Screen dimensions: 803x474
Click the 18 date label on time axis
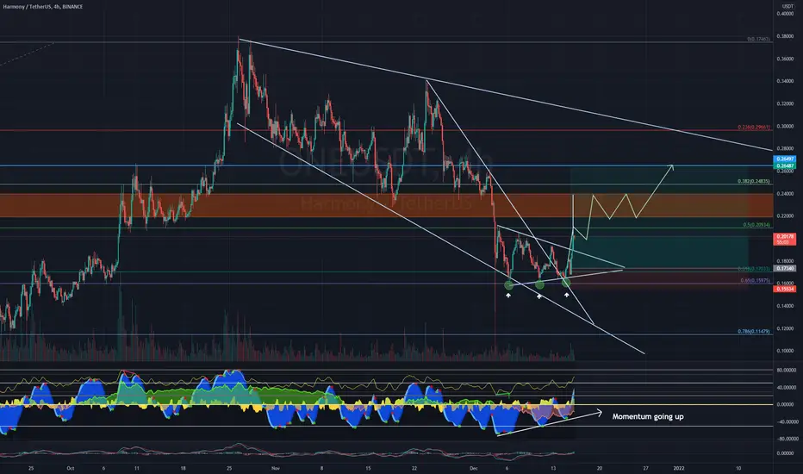tap(183, 468)
